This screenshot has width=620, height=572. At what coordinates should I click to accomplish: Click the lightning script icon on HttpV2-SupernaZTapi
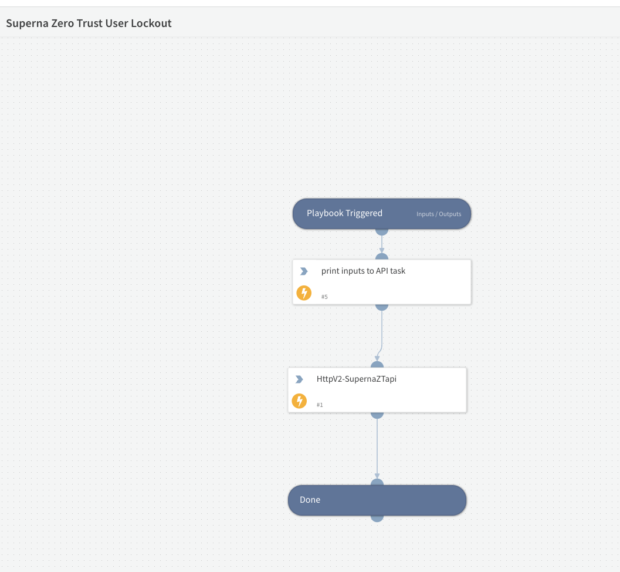coord(299,401)
